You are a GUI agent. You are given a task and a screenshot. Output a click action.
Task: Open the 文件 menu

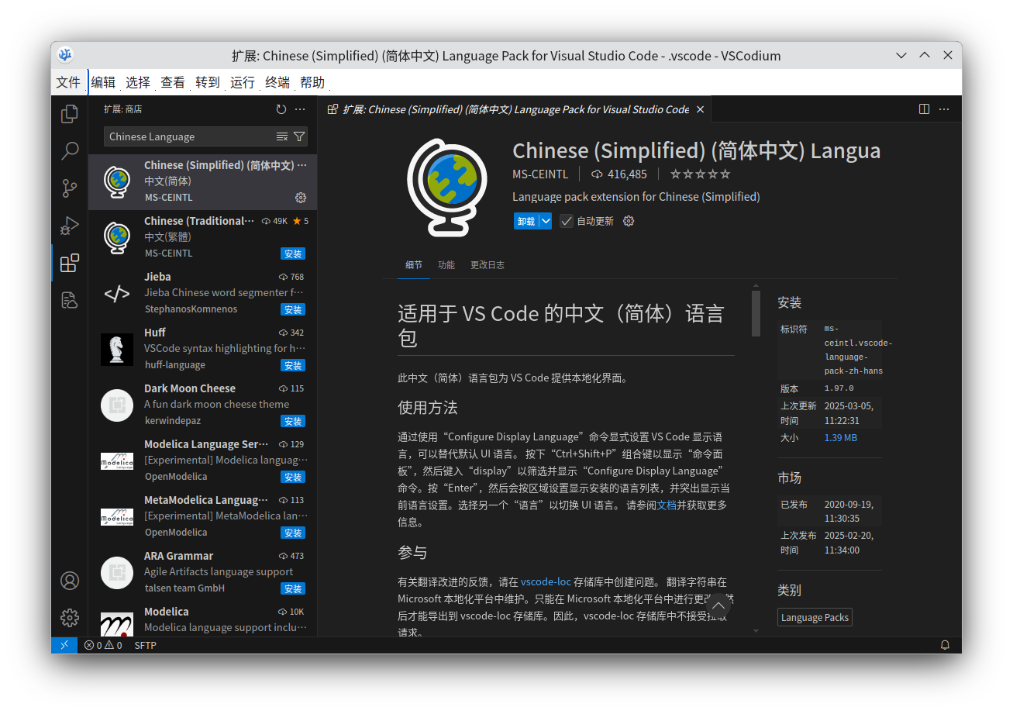tap(68, 82)
